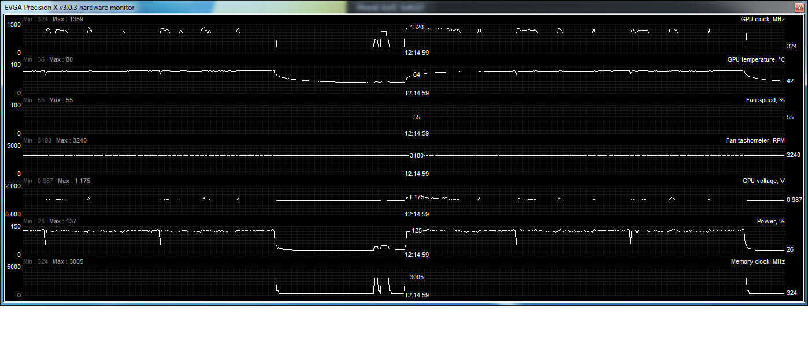The height and width of the screenshot is (355, 808).
Task: Click the 12:14:59 timestamp under GPU clock graph
Action: 416,53
